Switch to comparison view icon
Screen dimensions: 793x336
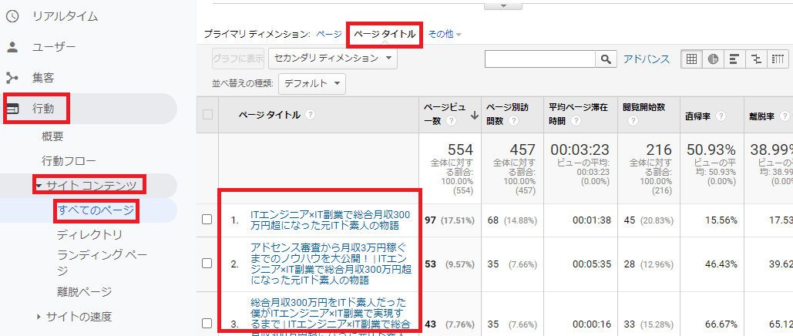point(757,59)
